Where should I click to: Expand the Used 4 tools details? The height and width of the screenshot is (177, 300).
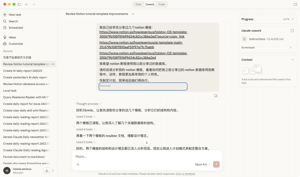tap(86, 129)
